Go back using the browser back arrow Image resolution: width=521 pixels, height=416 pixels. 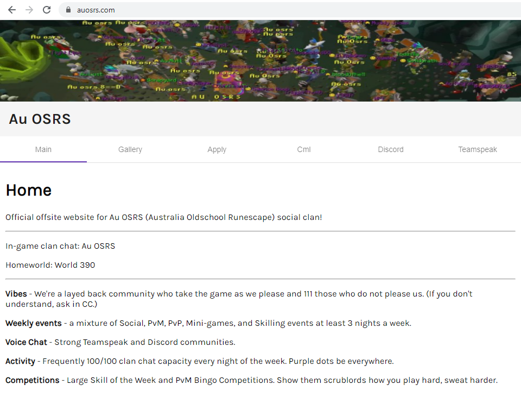tap(12, 10)
